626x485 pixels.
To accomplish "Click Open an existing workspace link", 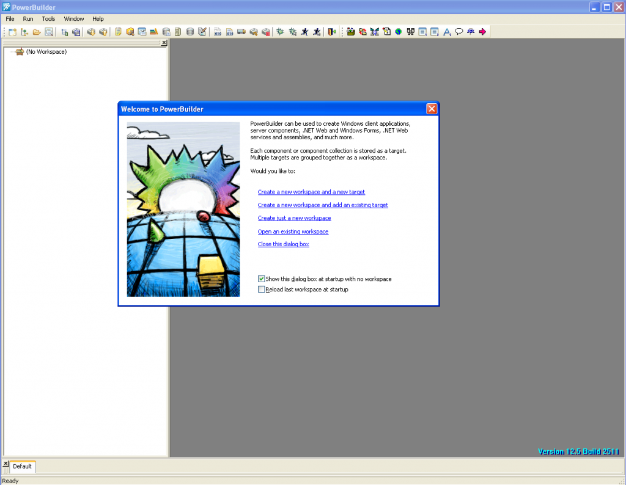I will [x=293, y=232].
